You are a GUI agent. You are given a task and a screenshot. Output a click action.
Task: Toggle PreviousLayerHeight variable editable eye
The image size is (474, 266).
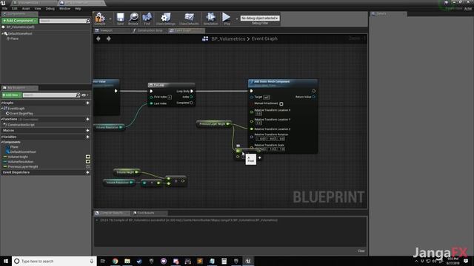pos(87,166)
